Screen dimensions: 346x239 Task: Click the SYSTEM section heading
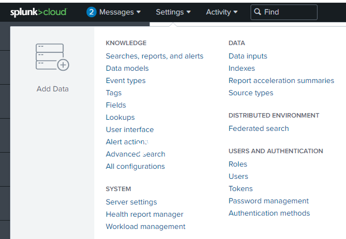coord(118,189)
